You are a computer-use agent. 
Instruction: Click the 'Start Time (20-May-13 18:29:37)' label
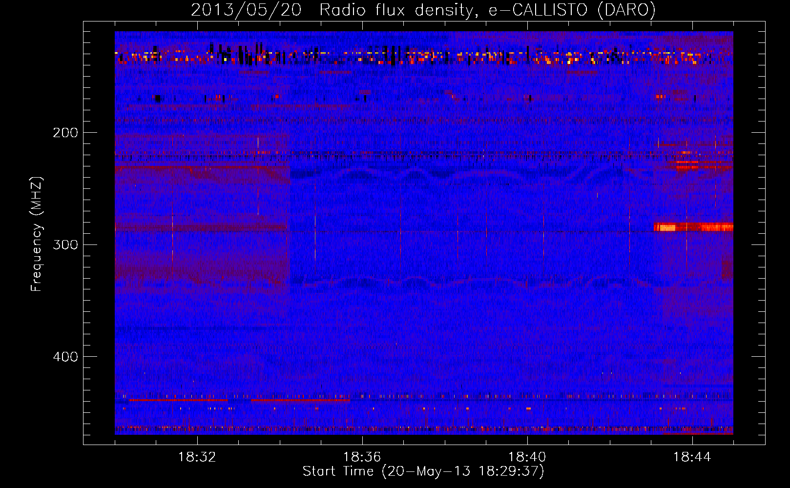pyautogui.click(x=423, y=471)
